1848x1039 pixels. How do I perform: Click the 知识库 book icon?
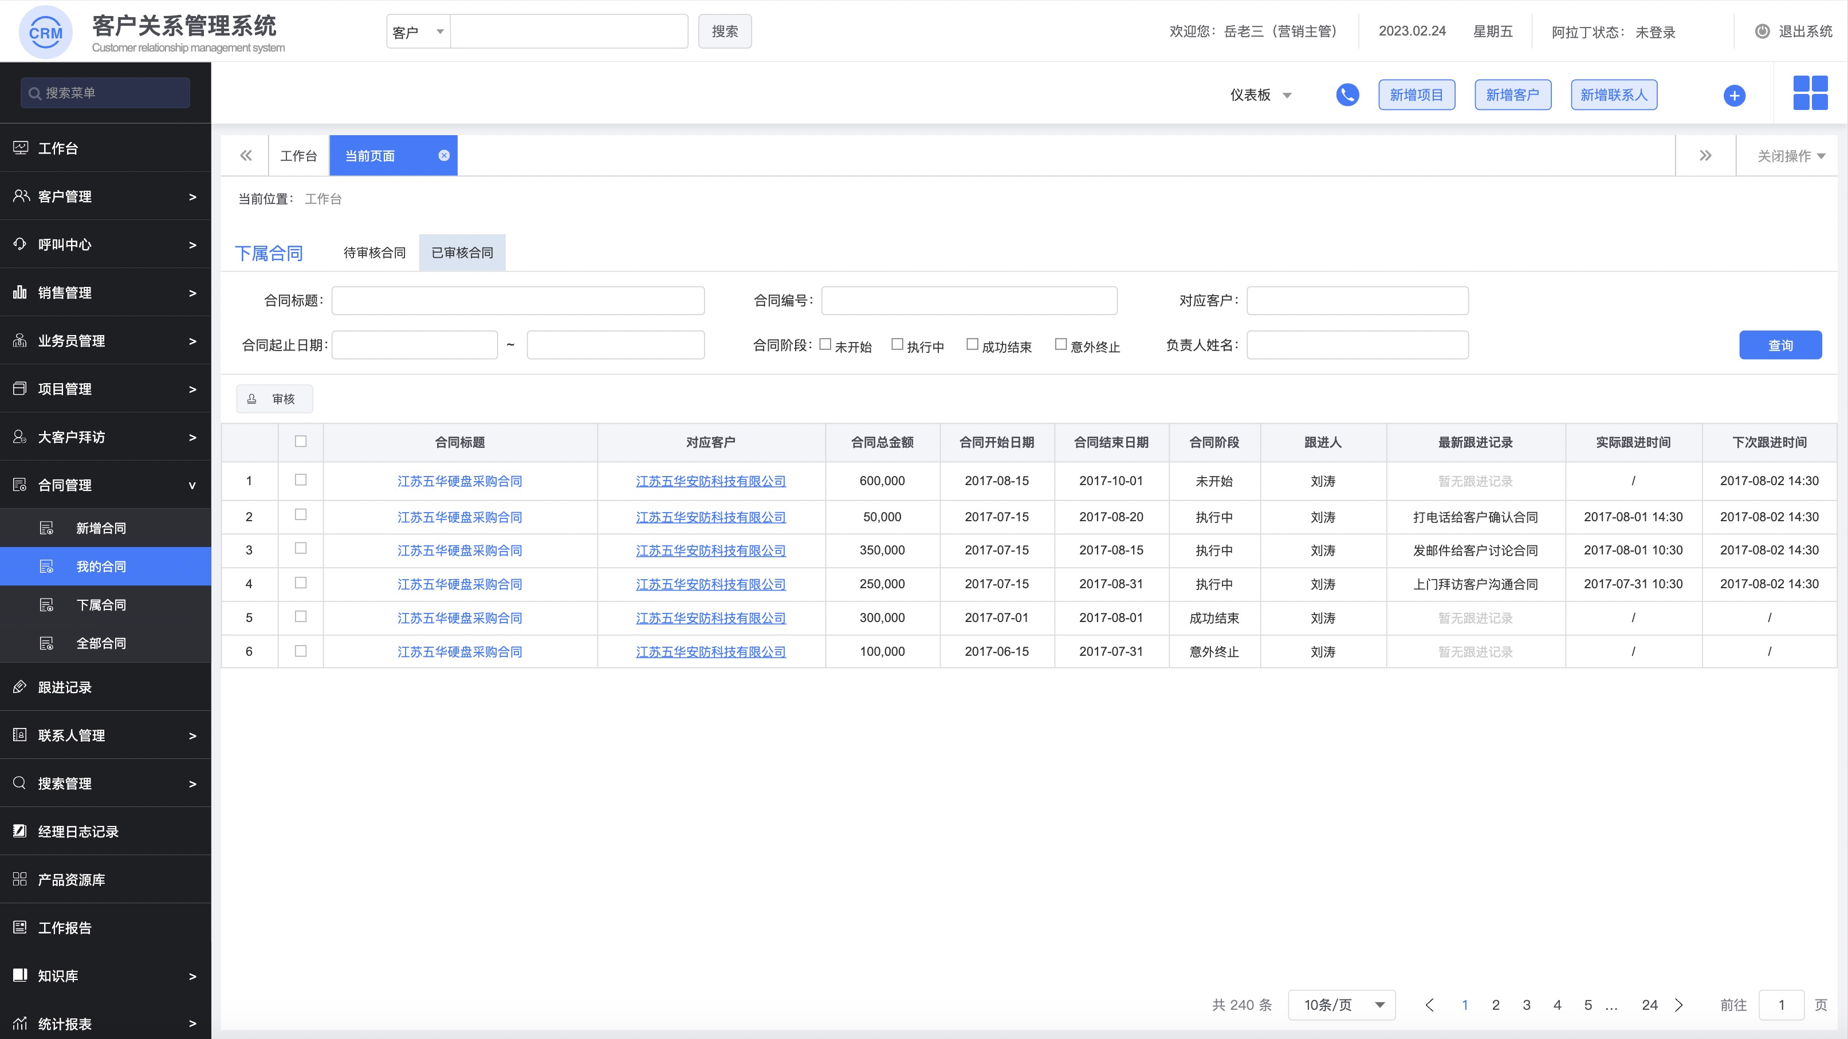tap(20, 974)
